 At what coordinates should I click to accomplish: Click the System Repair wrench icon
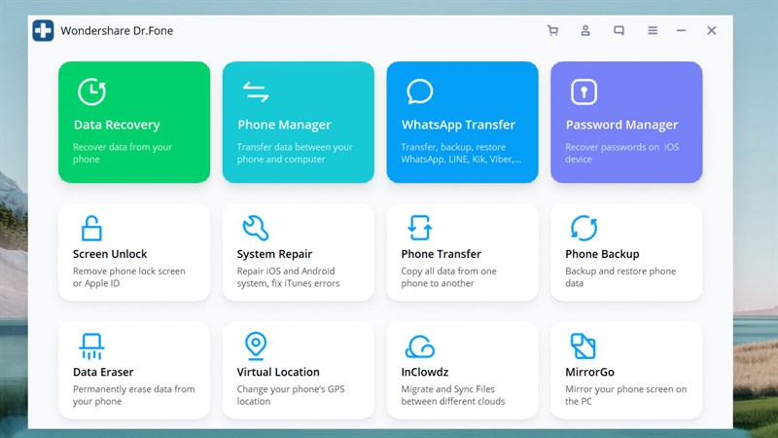tap(256, 228)
